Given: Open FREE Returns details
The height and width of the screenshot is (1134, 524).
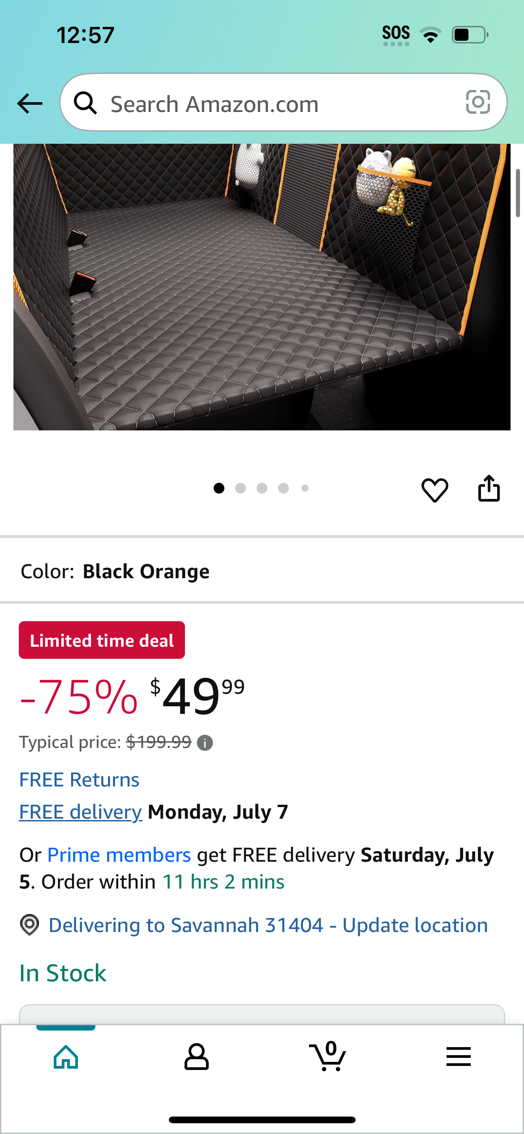Looking at the screenshot, I should coord(79,780).
